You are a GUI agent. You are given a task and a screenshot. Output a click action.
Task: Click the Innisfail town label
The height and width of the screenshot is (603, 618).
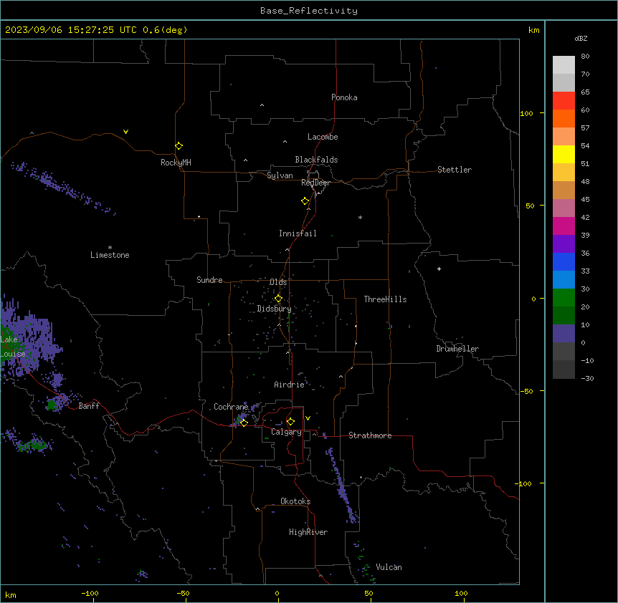click(298, 233)
